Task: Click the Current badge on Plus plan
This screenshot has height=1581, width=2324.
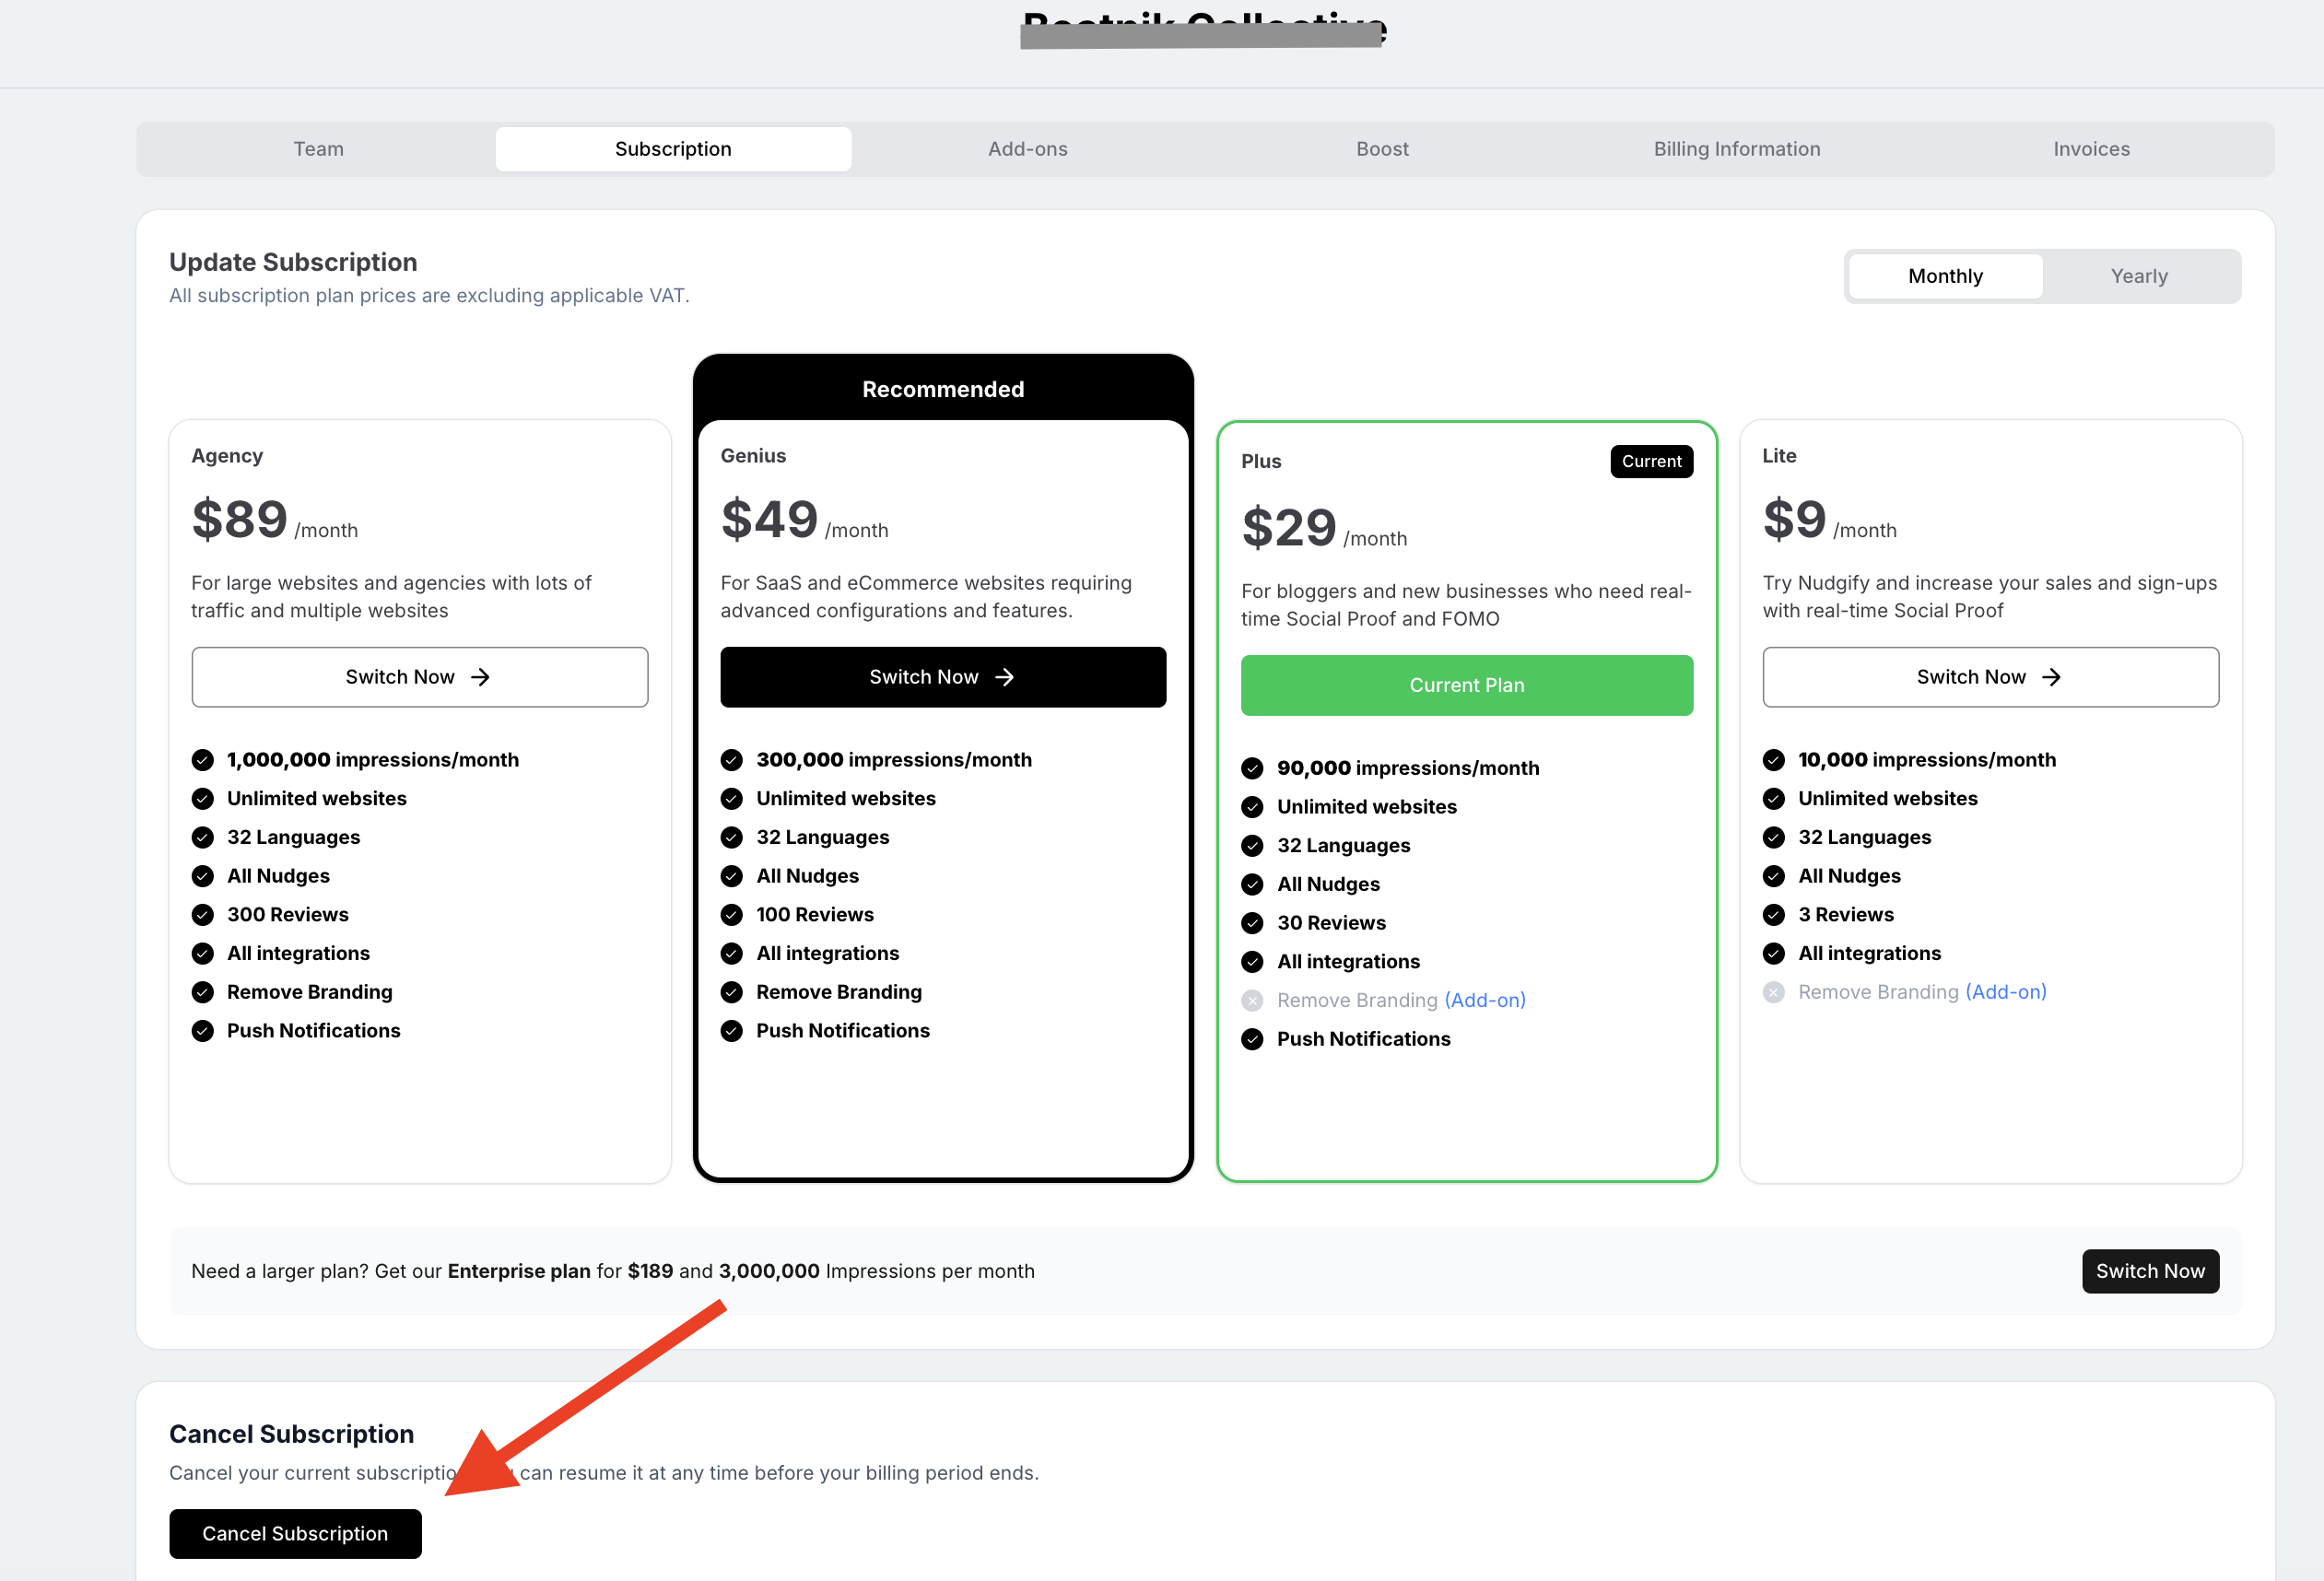Action: 1651,461
